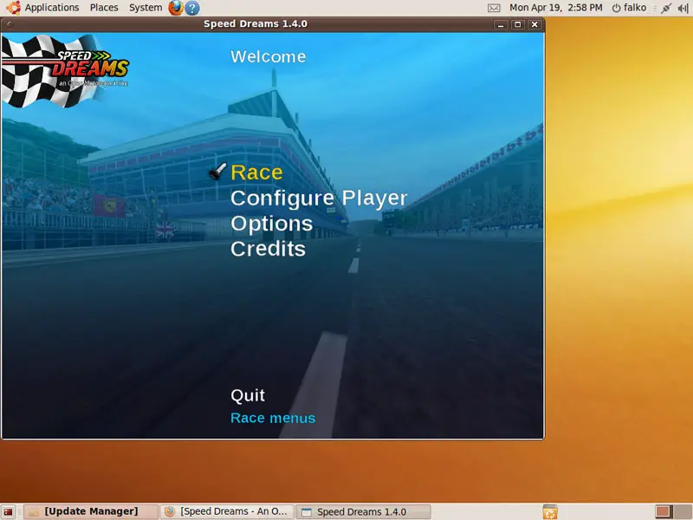Click the 'Race menus' tip text
693x520 pixels.
pyautogui.click(x=273, y=418)
